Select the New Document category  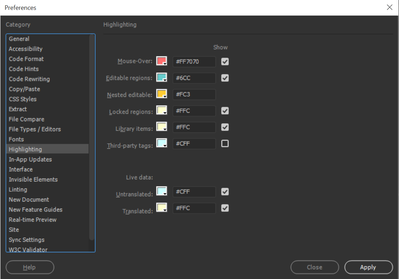[x=29, y=199]
